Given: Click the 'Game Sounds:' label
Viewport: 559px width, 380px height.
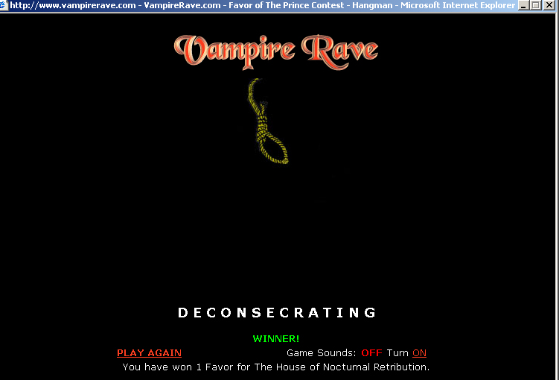Looking at the screenshot, I should 322,353.
